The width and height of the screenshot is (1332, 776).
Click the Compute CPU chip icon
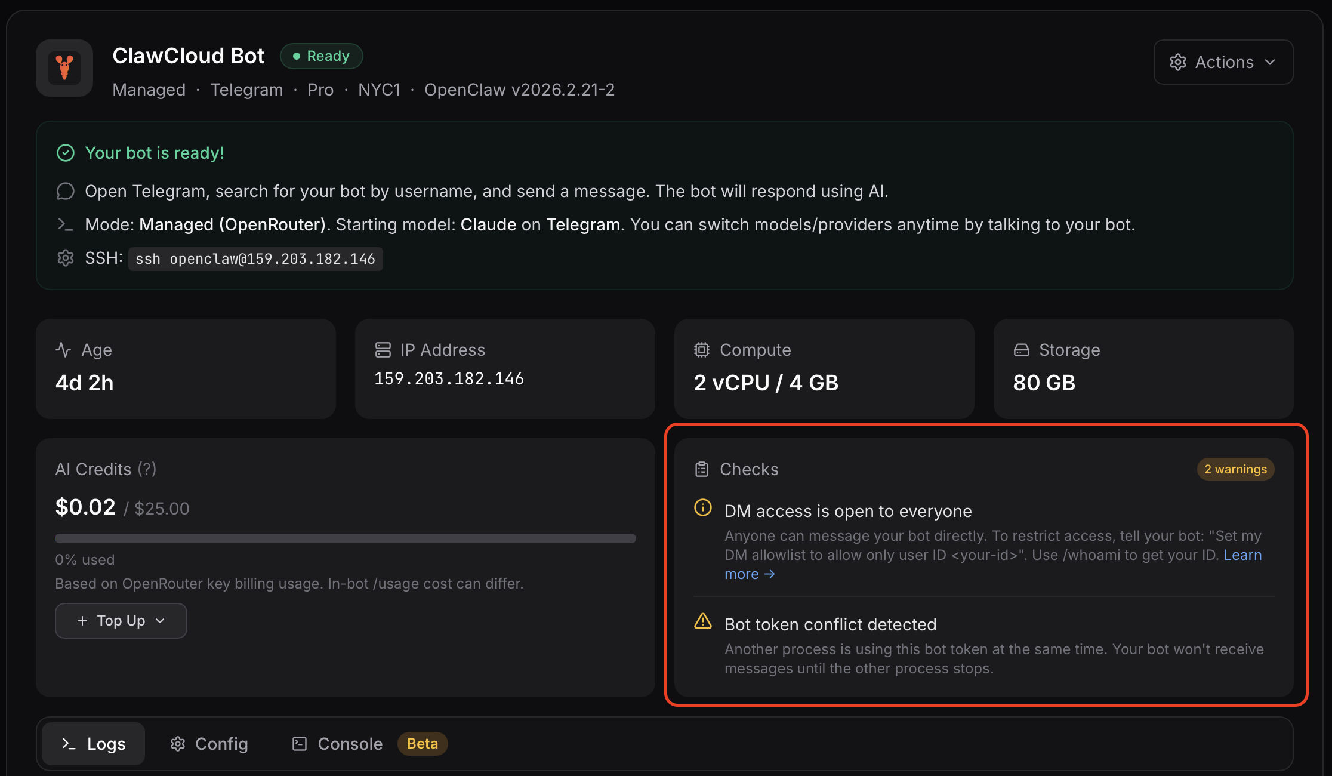click(702, 350)
